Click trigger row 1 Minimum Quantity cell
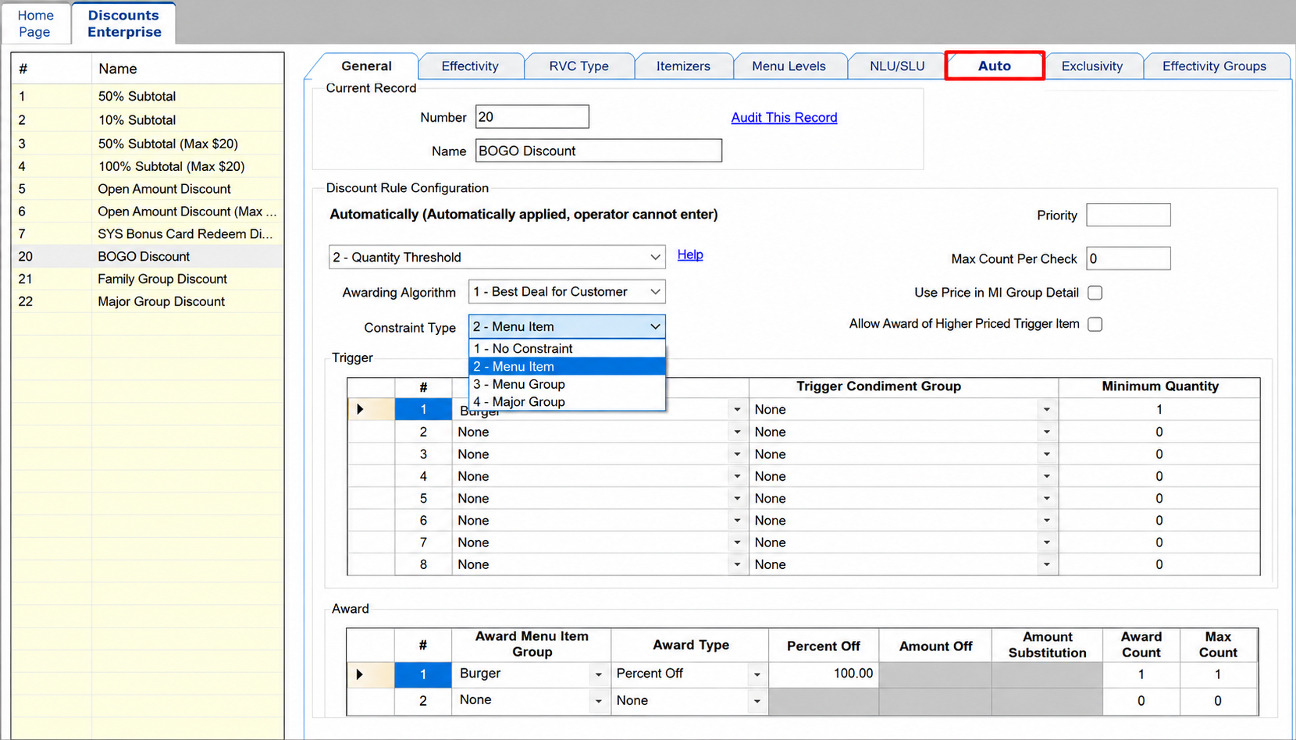The height and width of the screenshot is (740, 1296). (x=1159, y=410)
